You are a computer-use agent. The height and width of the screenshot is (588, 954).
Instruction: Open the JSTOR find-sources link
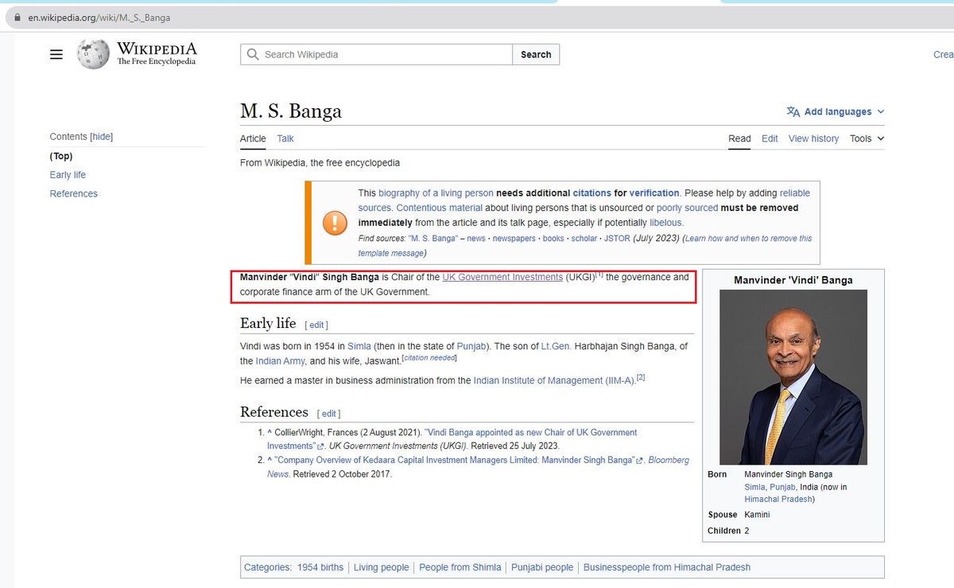click(x=617, y=239)
